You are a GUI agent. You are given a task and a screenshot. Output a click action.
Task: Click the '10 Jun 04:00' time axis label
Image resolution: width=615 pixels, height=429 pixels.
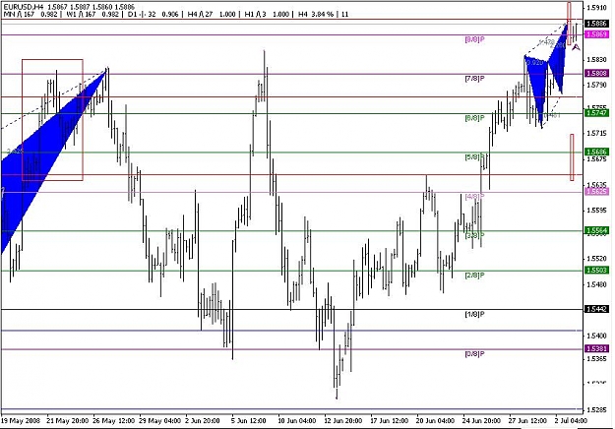click(296, 421)
